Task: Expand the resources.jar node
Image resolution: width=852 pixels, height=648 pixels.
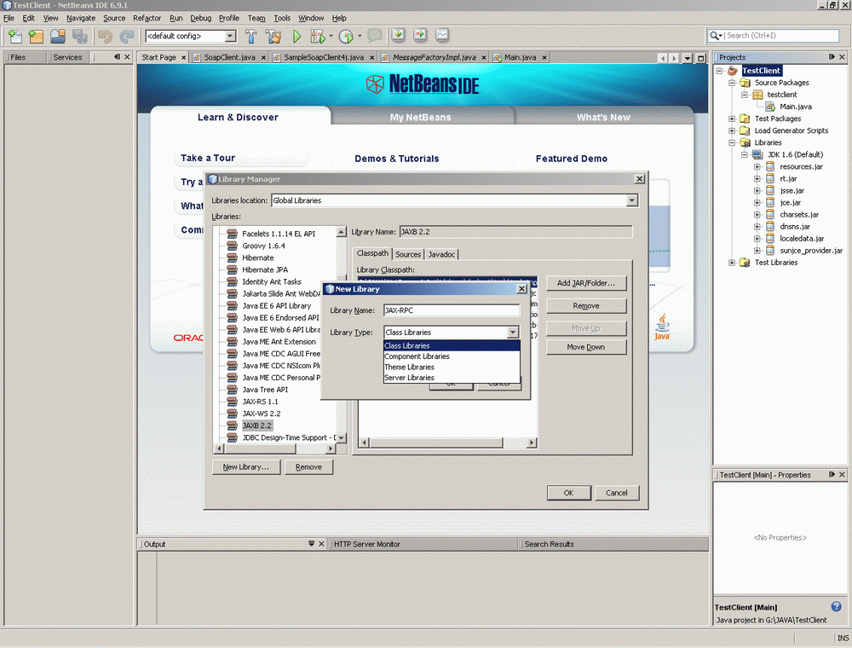Action: (757, 166)
